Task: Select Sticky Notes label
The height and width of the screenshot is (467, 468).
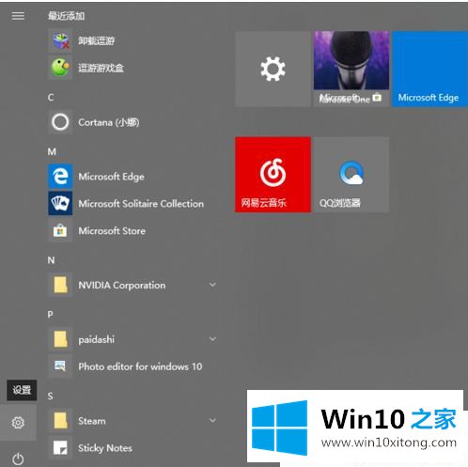Action: (105, 448)
